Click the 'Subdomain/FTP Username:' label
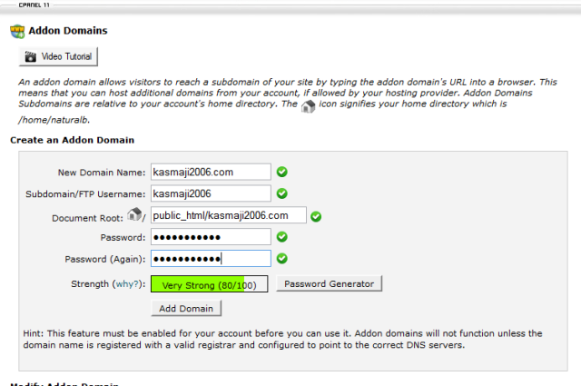581x386 pixels. 85,194
